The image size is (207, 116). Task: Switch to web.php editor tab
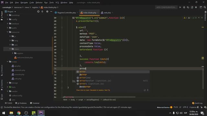click(107, 13)
